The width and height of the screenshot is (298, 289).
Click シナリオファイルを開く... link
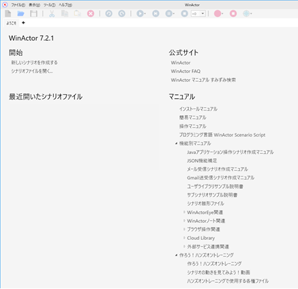click(x=32, y=71)
